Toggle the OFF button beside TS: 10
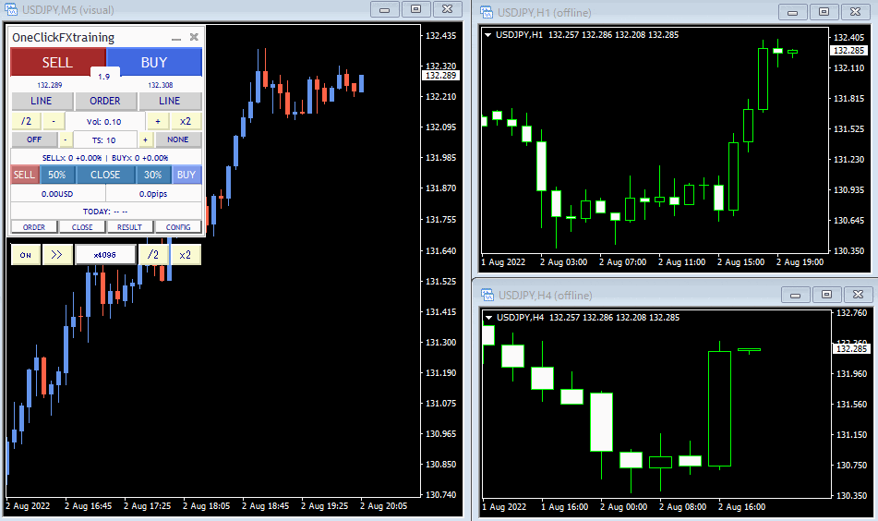The width and height of the screenshot is (878, 521). click(34, 139)
